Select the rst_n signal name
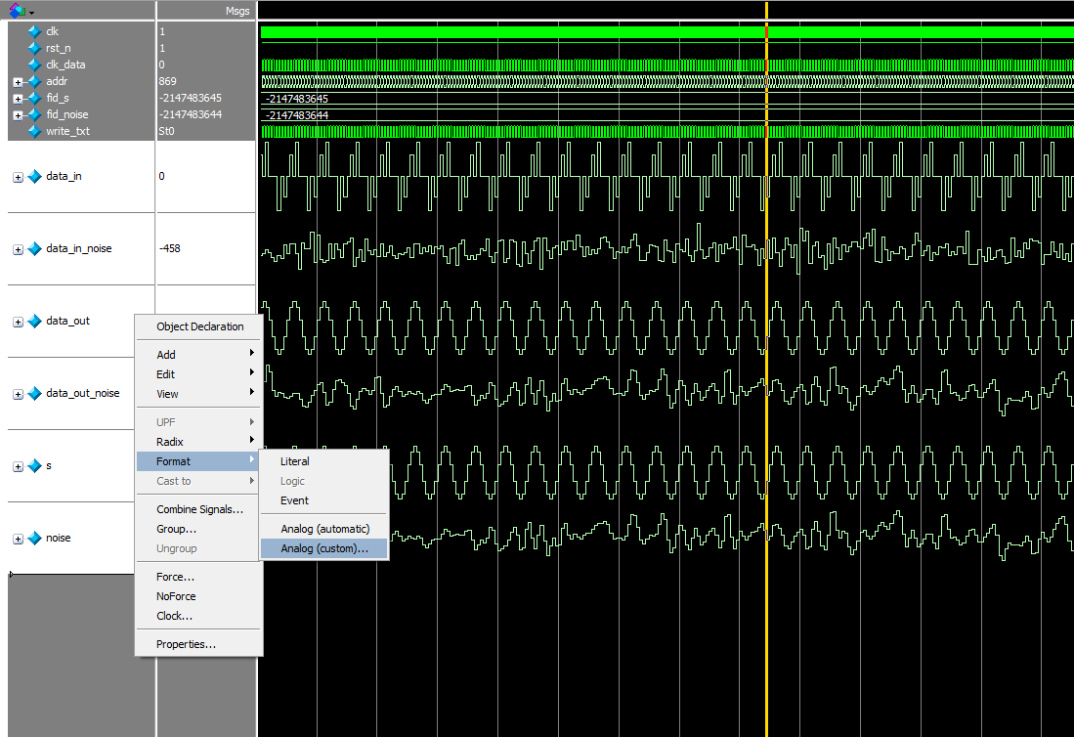The image size is (1074, 737). pyautogui.click(x=59, y=48)
